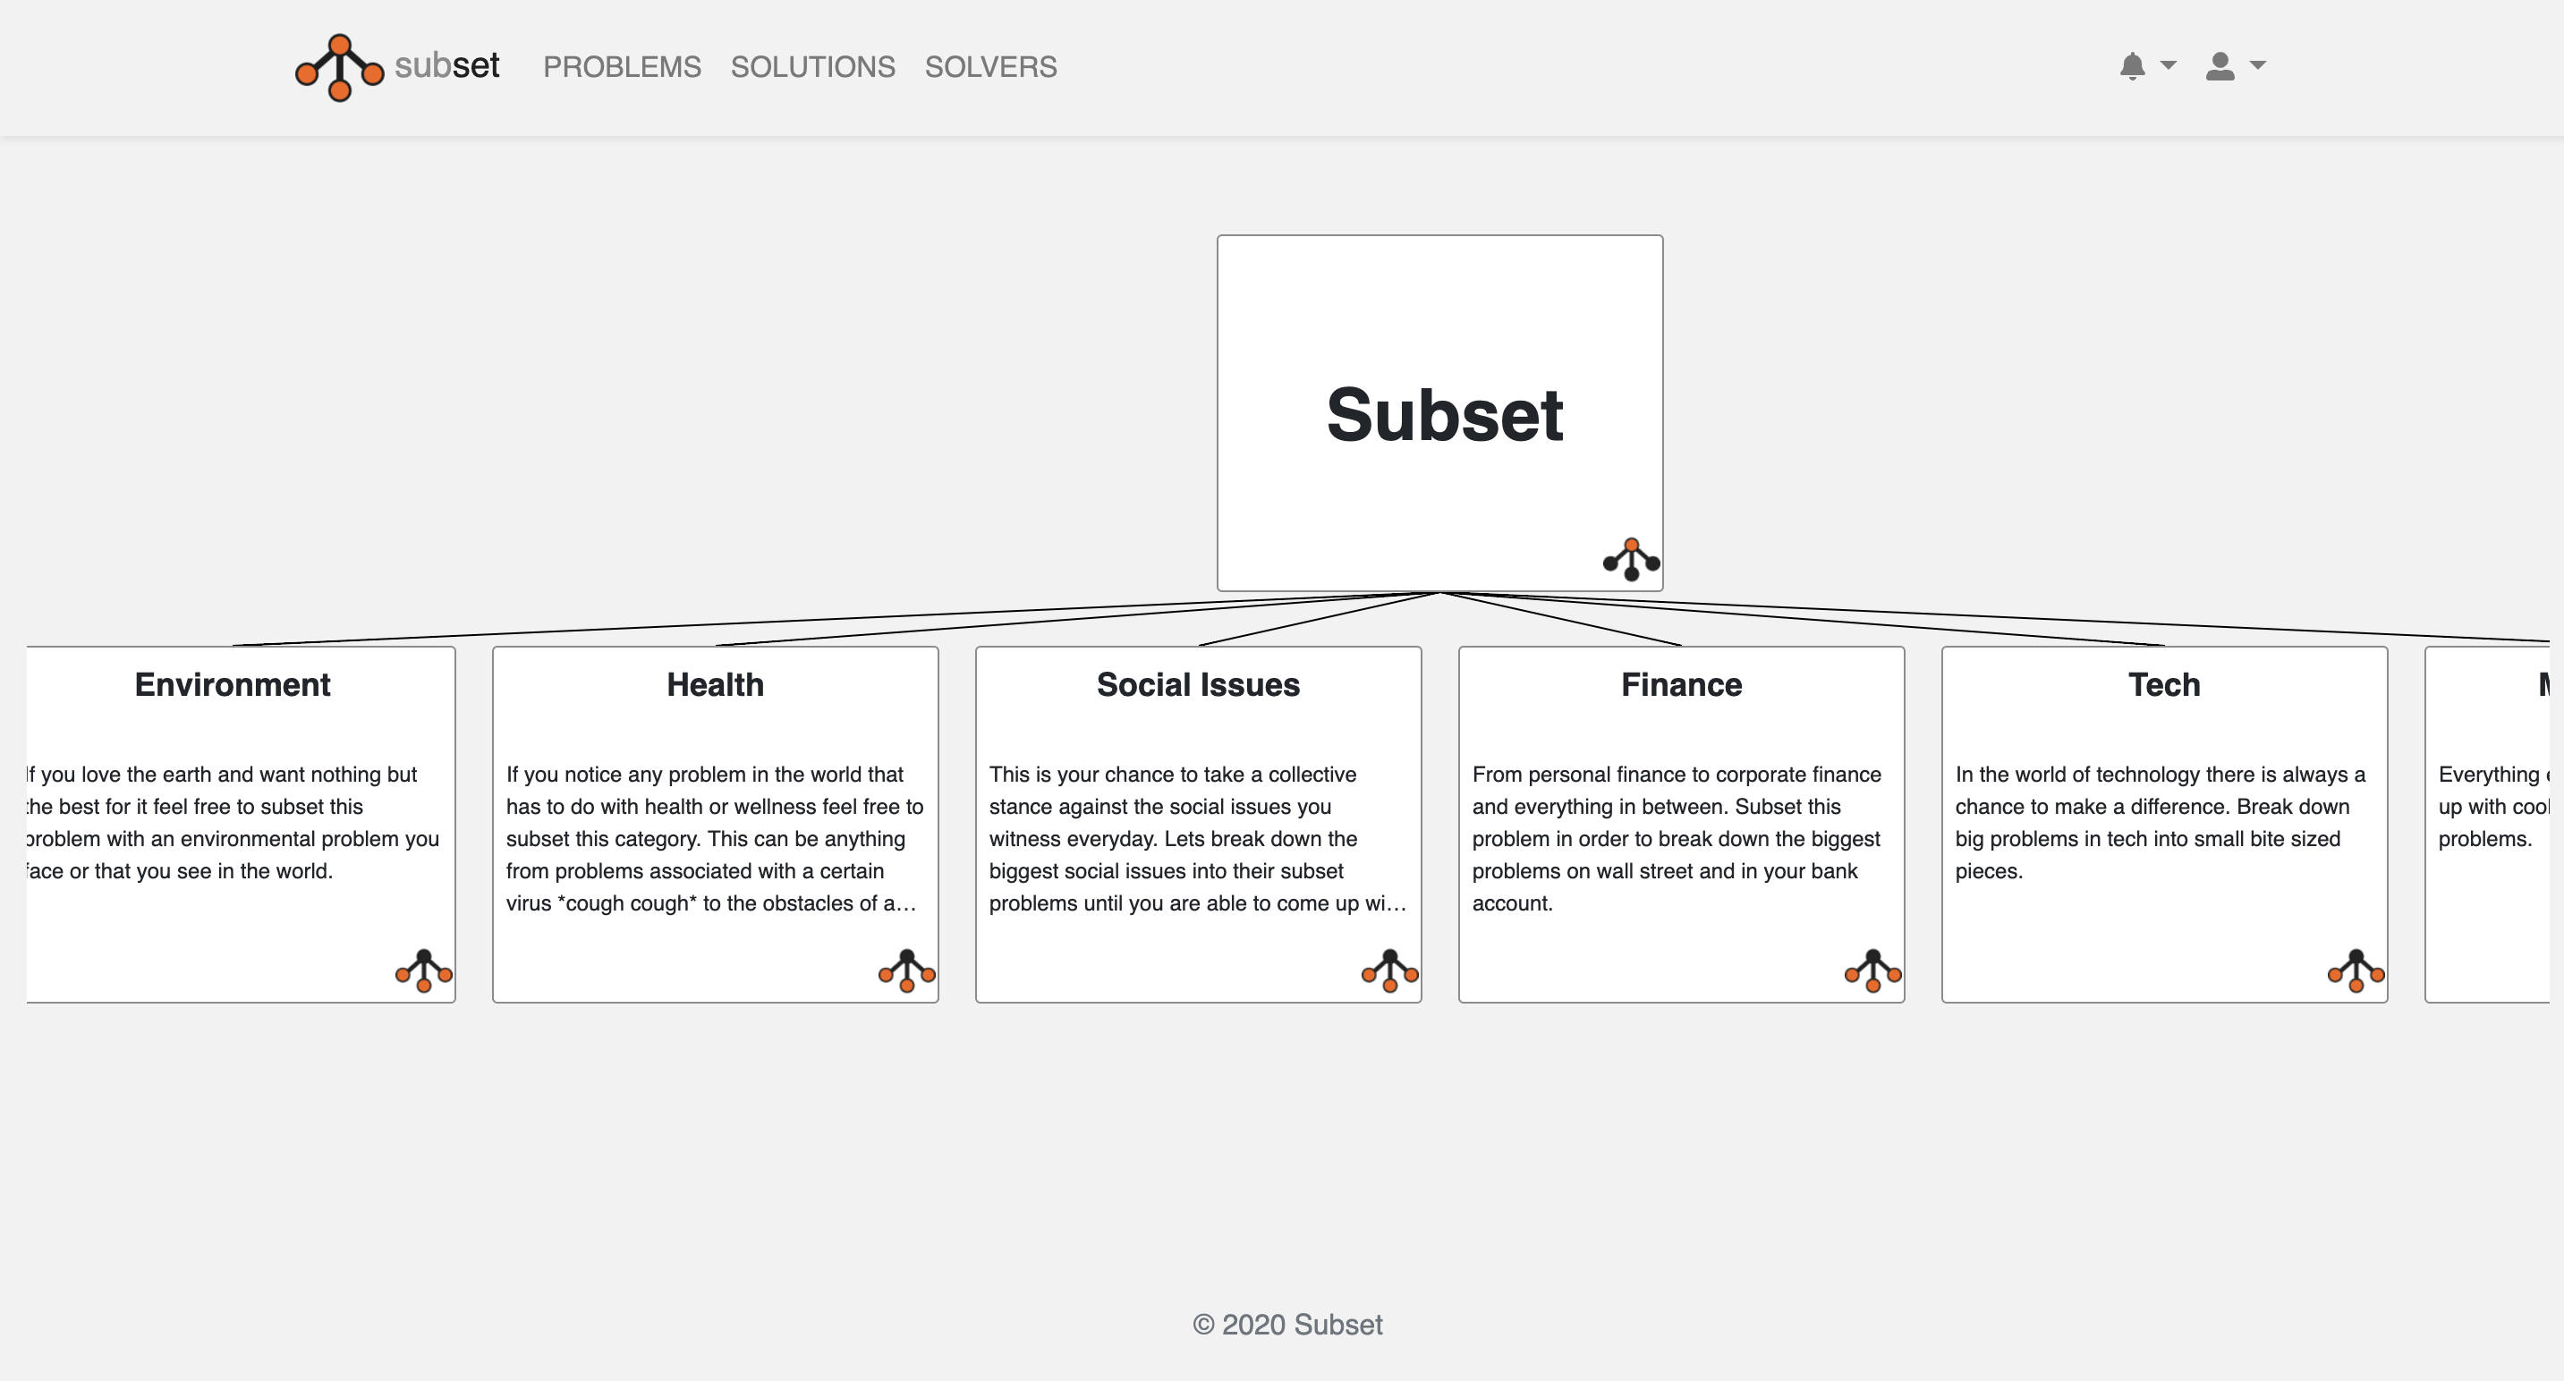
Task: Click the subset icon on the Subset card
Action: (1630, 559)
